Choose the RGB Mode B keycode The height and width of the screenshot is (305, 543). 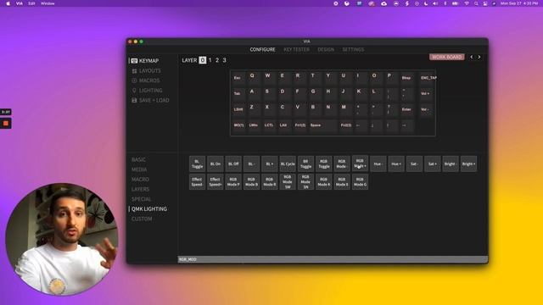251,182
